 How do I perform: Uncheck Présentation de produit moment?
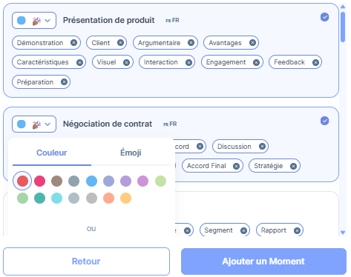coord(324,17)
